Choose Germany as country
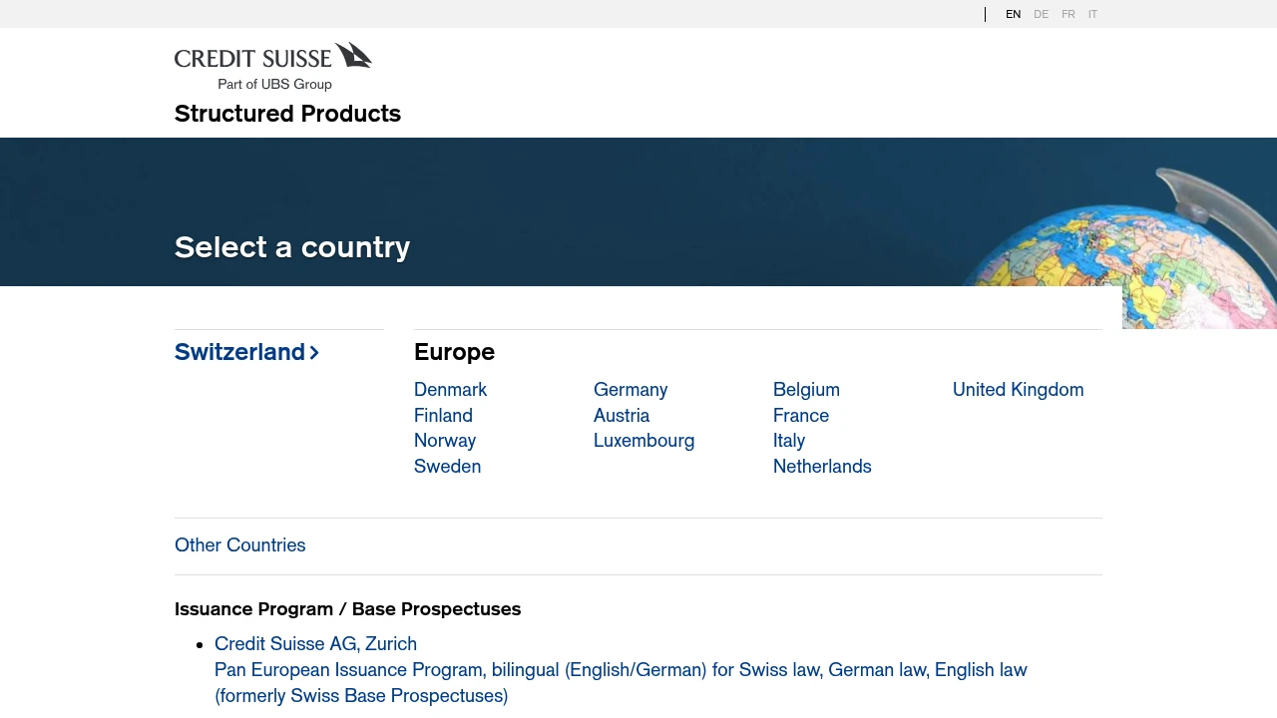The image size is (1277, 718). (x=631, y=390)
